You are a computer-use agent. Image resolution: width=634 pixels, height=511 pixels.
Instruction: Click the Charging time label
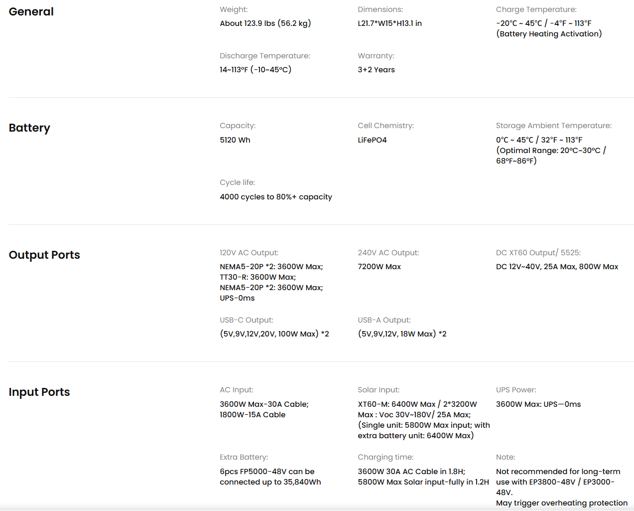point(385,457)
